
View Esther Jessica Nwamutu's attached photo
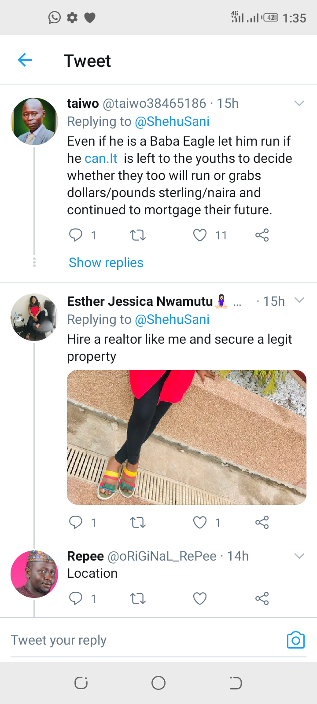pos(186,437)
